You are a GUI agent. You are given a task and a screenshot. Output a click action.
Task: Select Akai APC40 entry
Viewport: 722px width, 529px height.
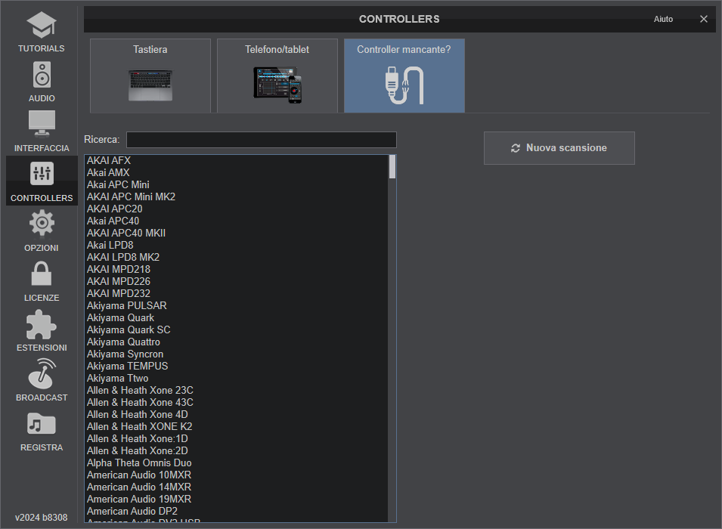point(237,221)
